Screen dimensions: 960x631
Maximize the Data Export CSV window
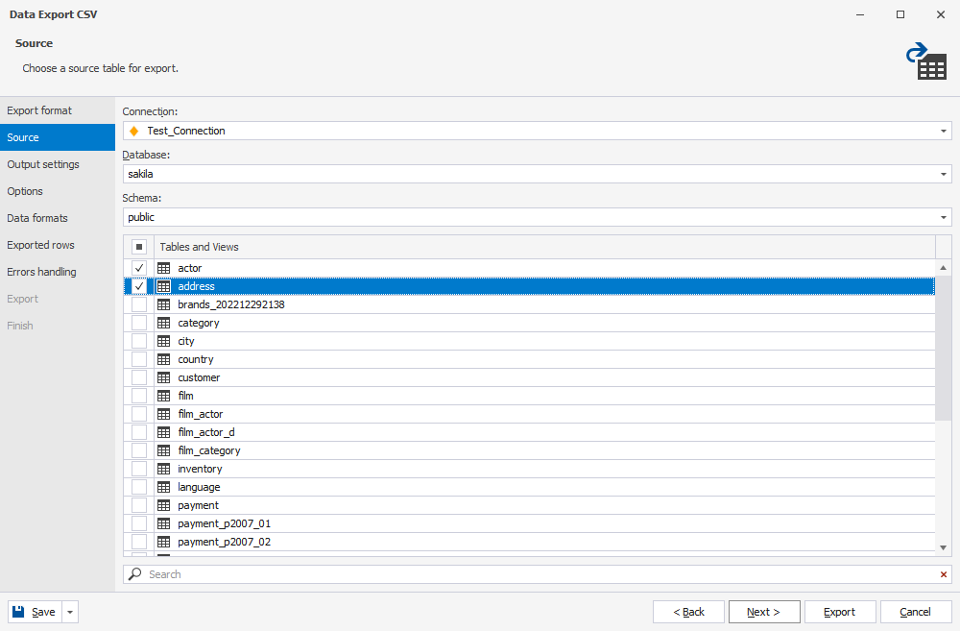point(900,14)
